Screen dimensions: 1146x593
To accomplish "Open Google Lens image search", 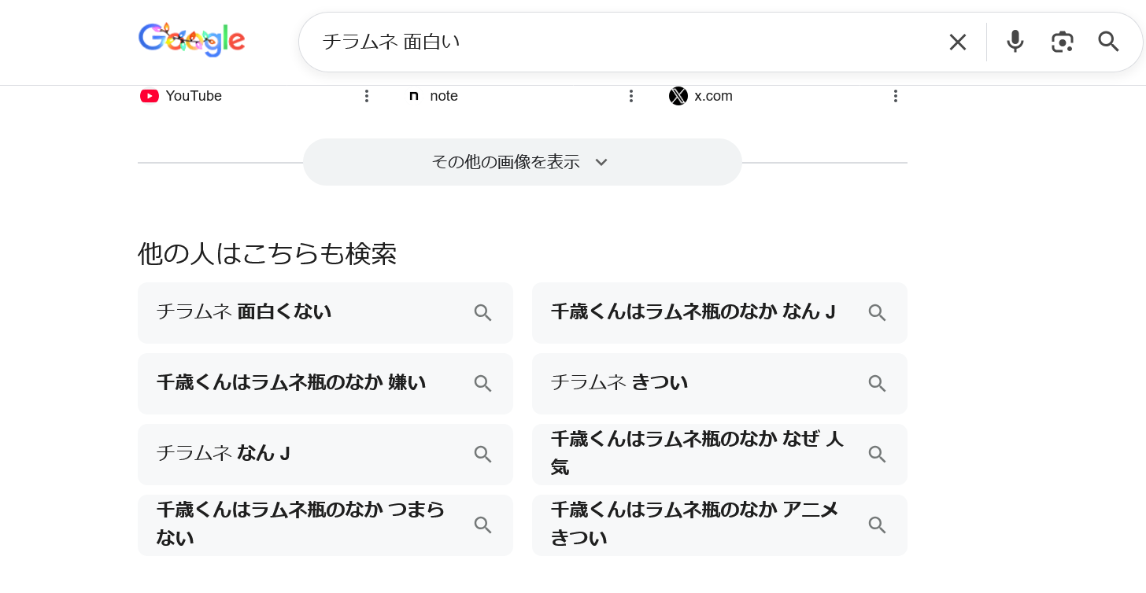I will [x=1062, y=42].
